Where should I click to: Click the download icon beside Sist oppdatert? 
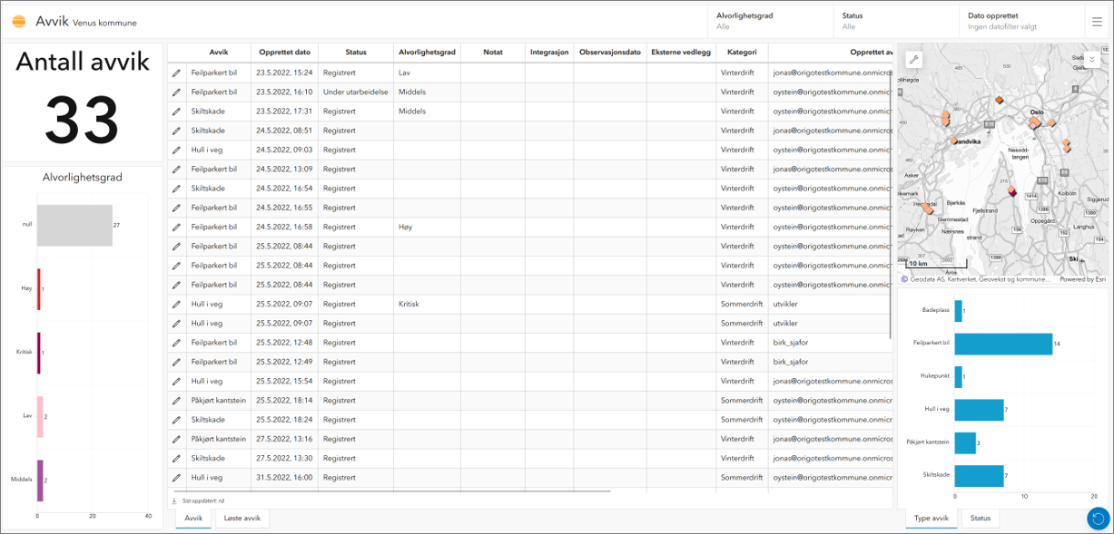click(x=174, y=500)
